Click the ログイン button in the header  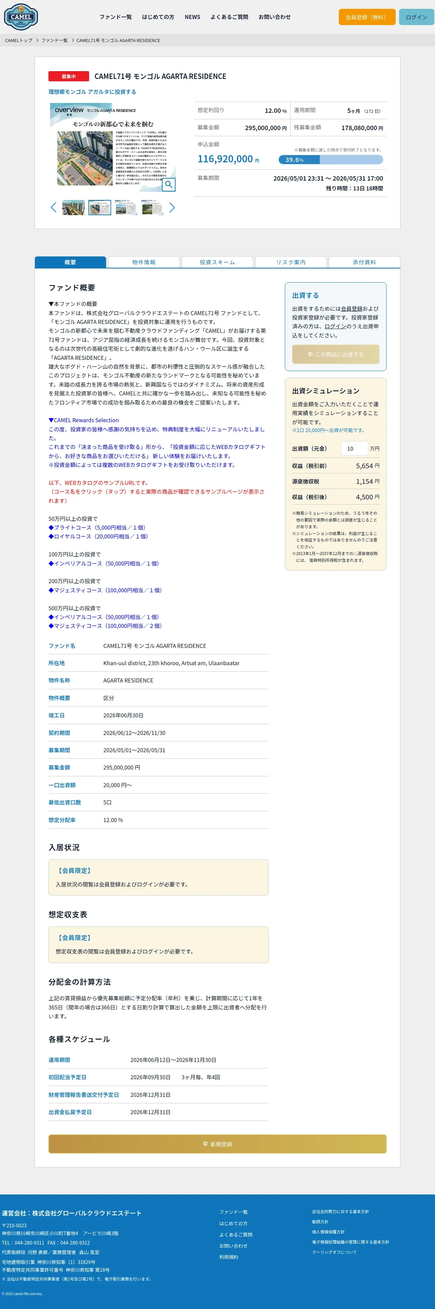coord(416,17)
